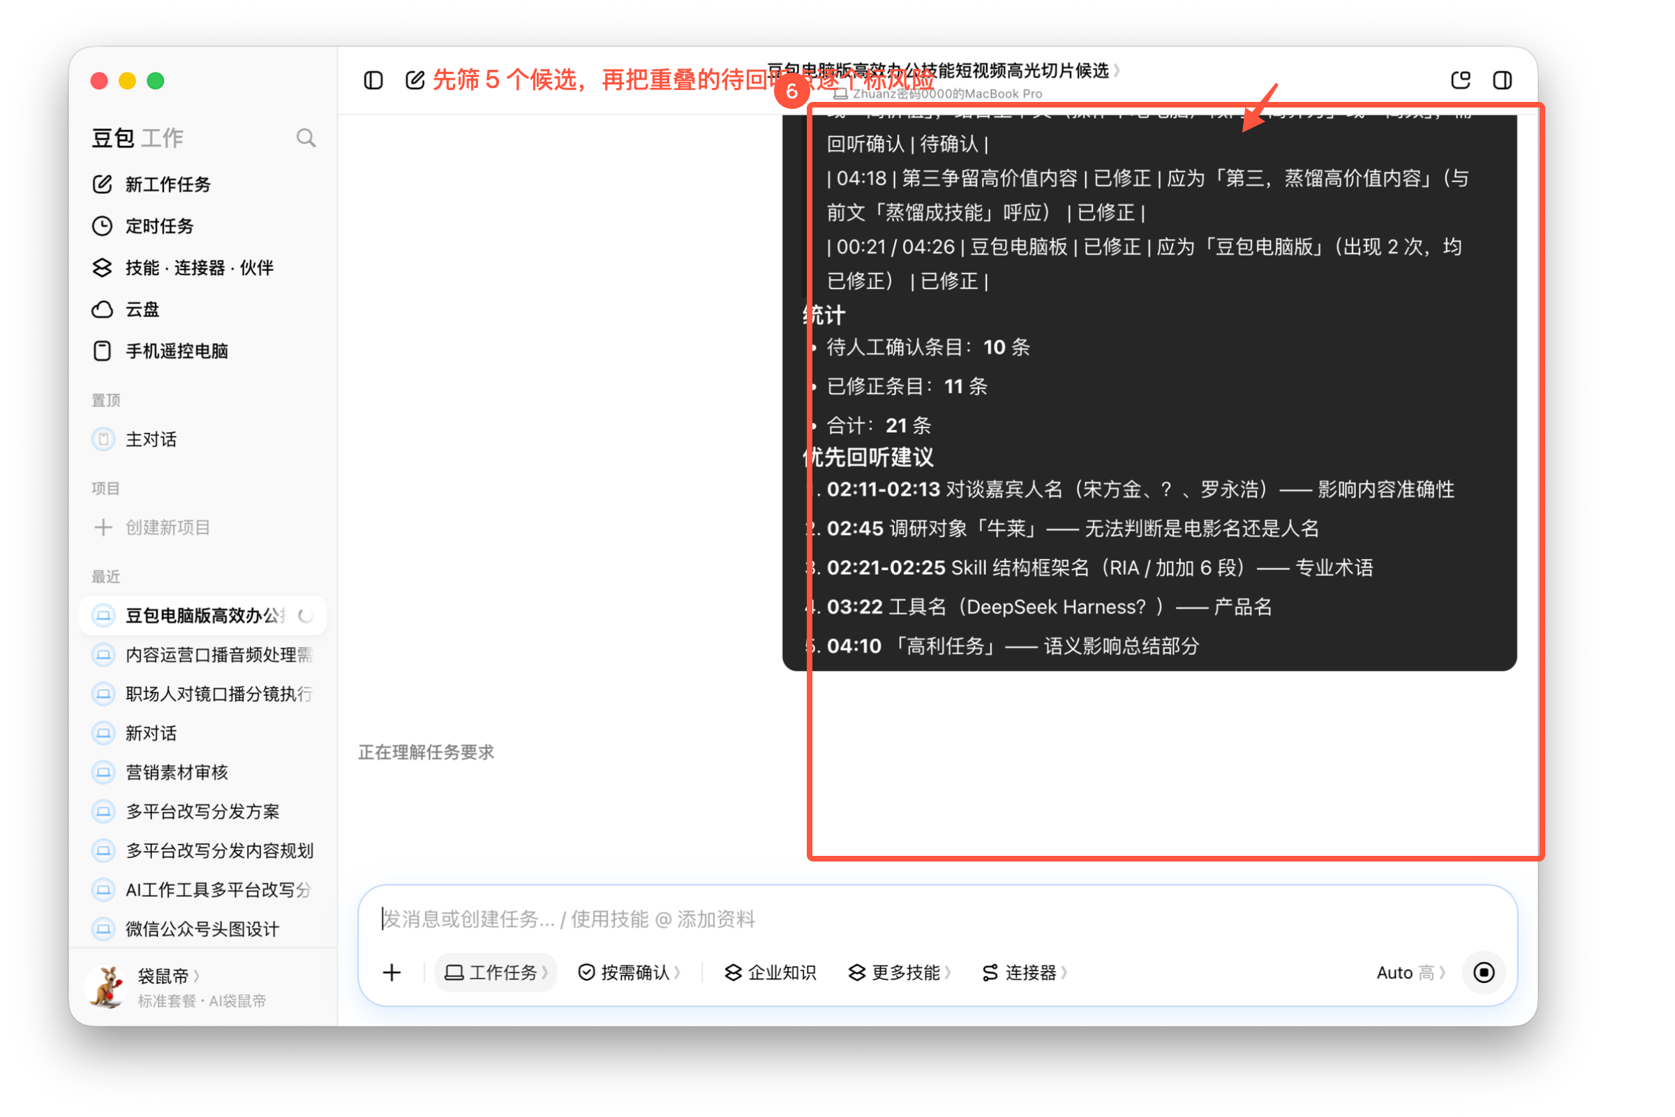The image size is (1675, 1117).
Task: Toggle the left sidebar panel icon
Action: click(373, 80)
